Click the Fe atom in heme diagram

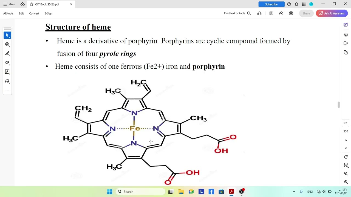tap(135, 128)
